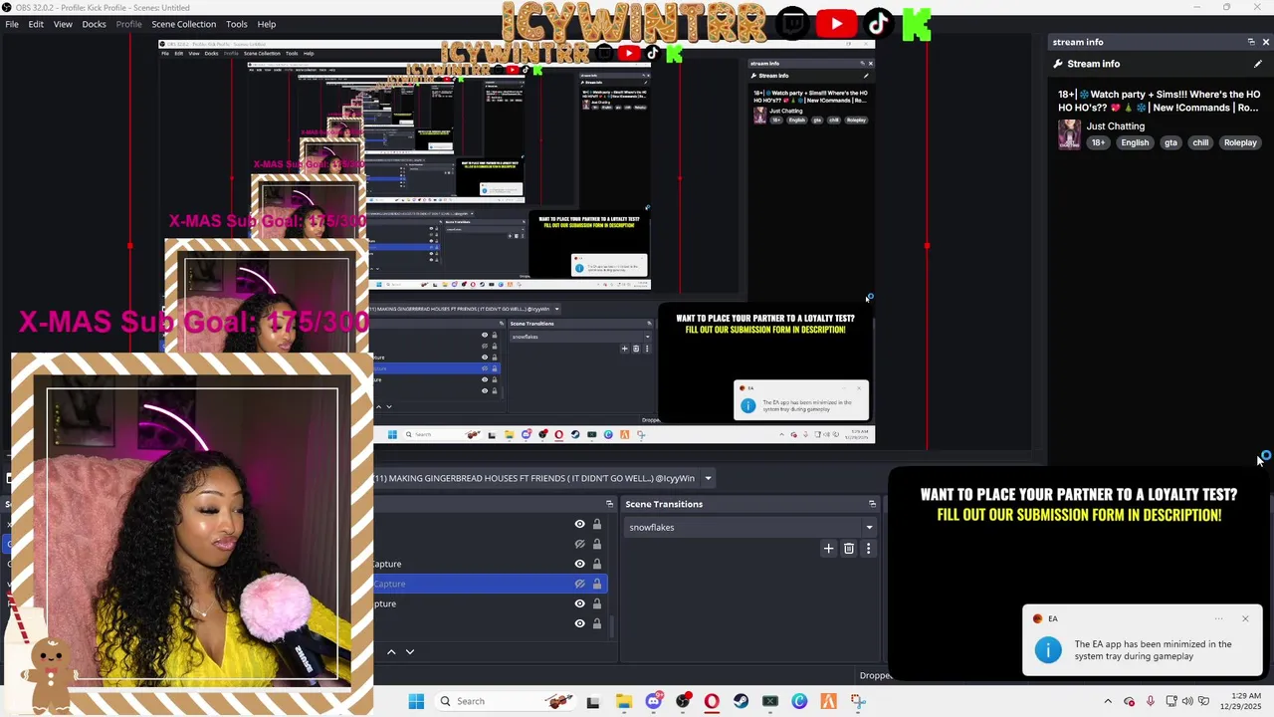Open Snipping Tool from taskbar
Viewport: 1274px width, 717px height.
click(x=858, y=701)
